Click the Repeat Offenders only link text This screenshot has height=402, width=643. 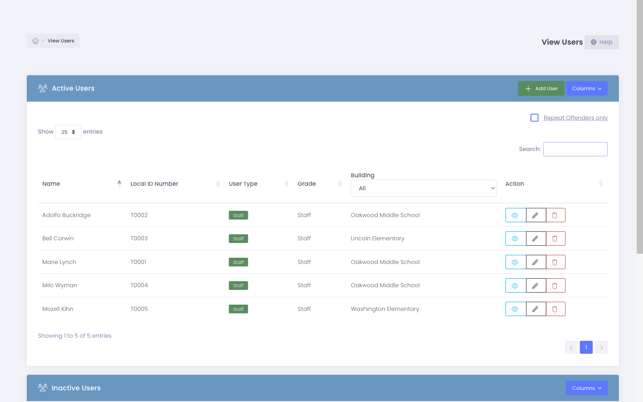pos(576,118)
